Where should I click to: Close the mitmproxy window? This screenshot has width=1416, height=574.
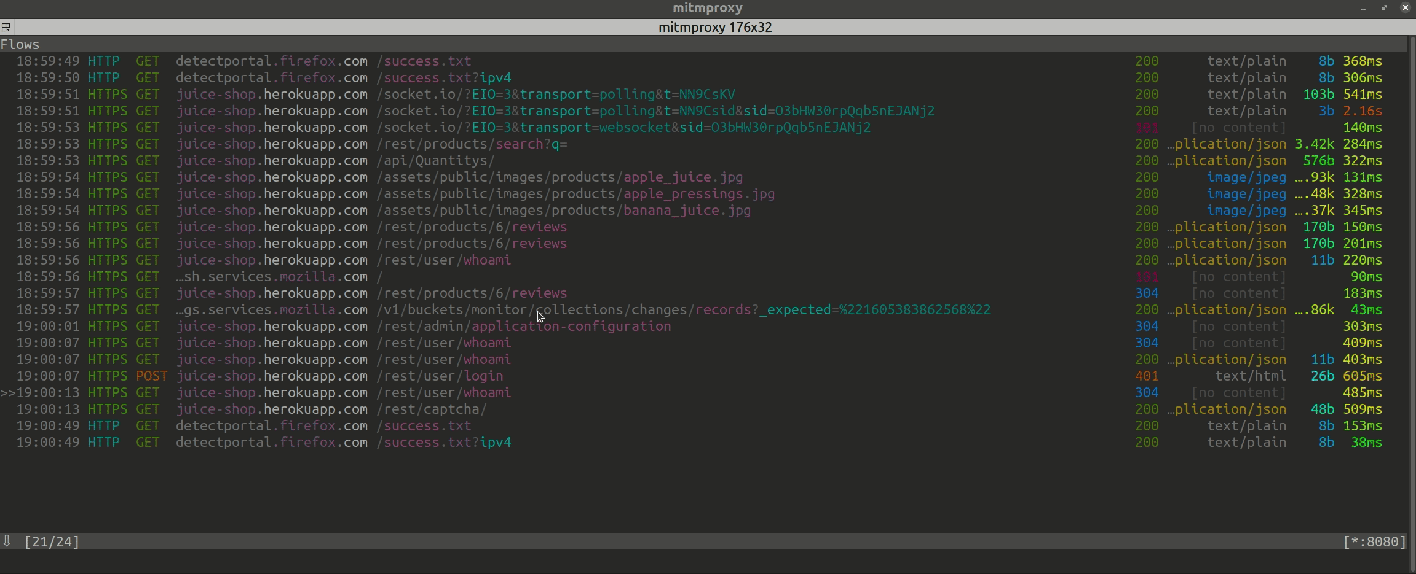pos(1406,8)
